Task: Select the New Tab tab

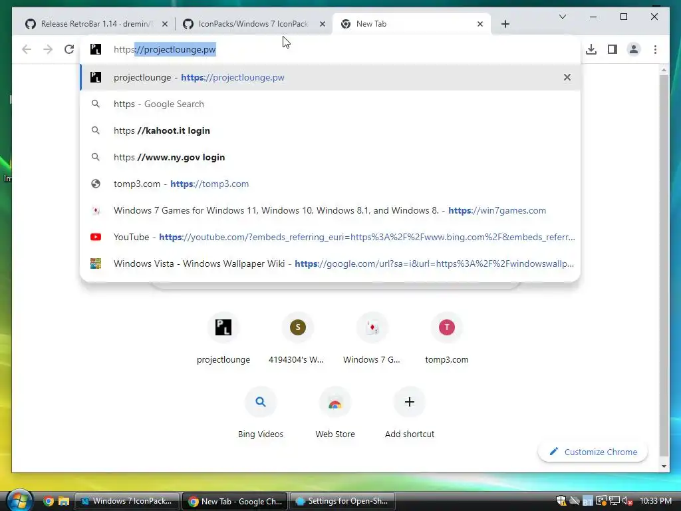Action: click(411, 24)
